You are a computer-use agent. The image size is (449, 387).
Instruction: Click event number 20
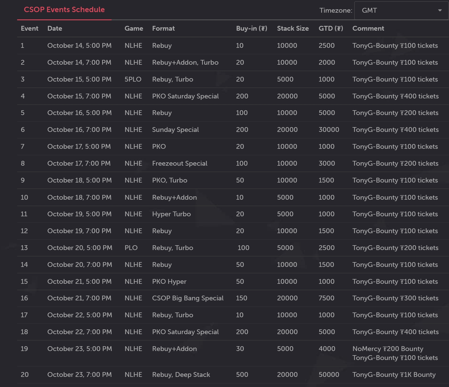tap(24, 375)
